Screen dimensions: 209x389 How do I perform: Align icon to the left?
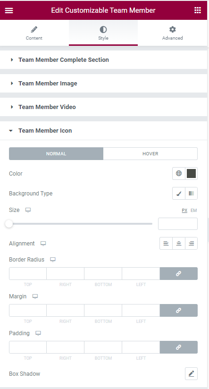(166, 244)
